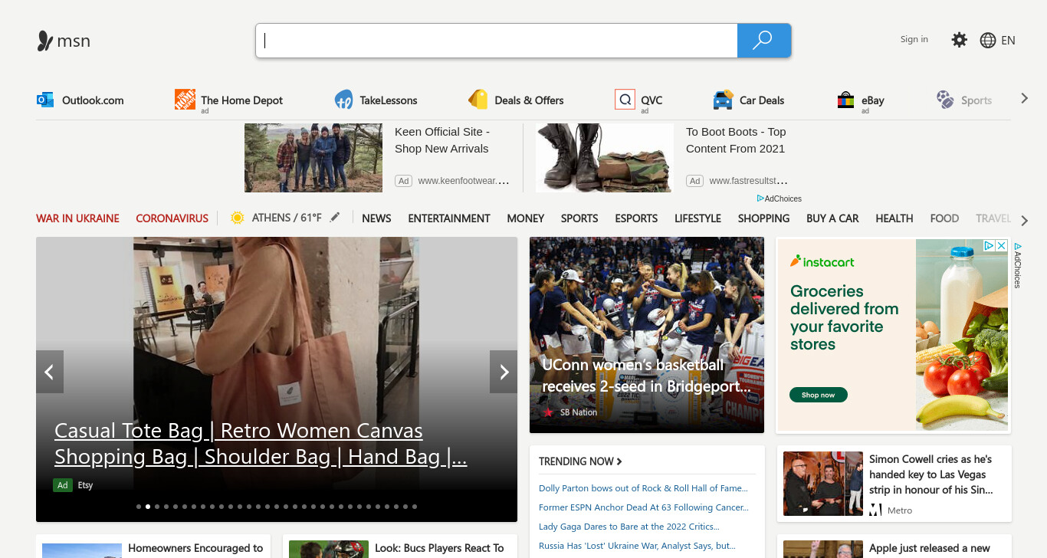Viewport: 1047px width, 558px height.
Task: Select the LIFESTYLE menu item
Action: tap(697, 218)
